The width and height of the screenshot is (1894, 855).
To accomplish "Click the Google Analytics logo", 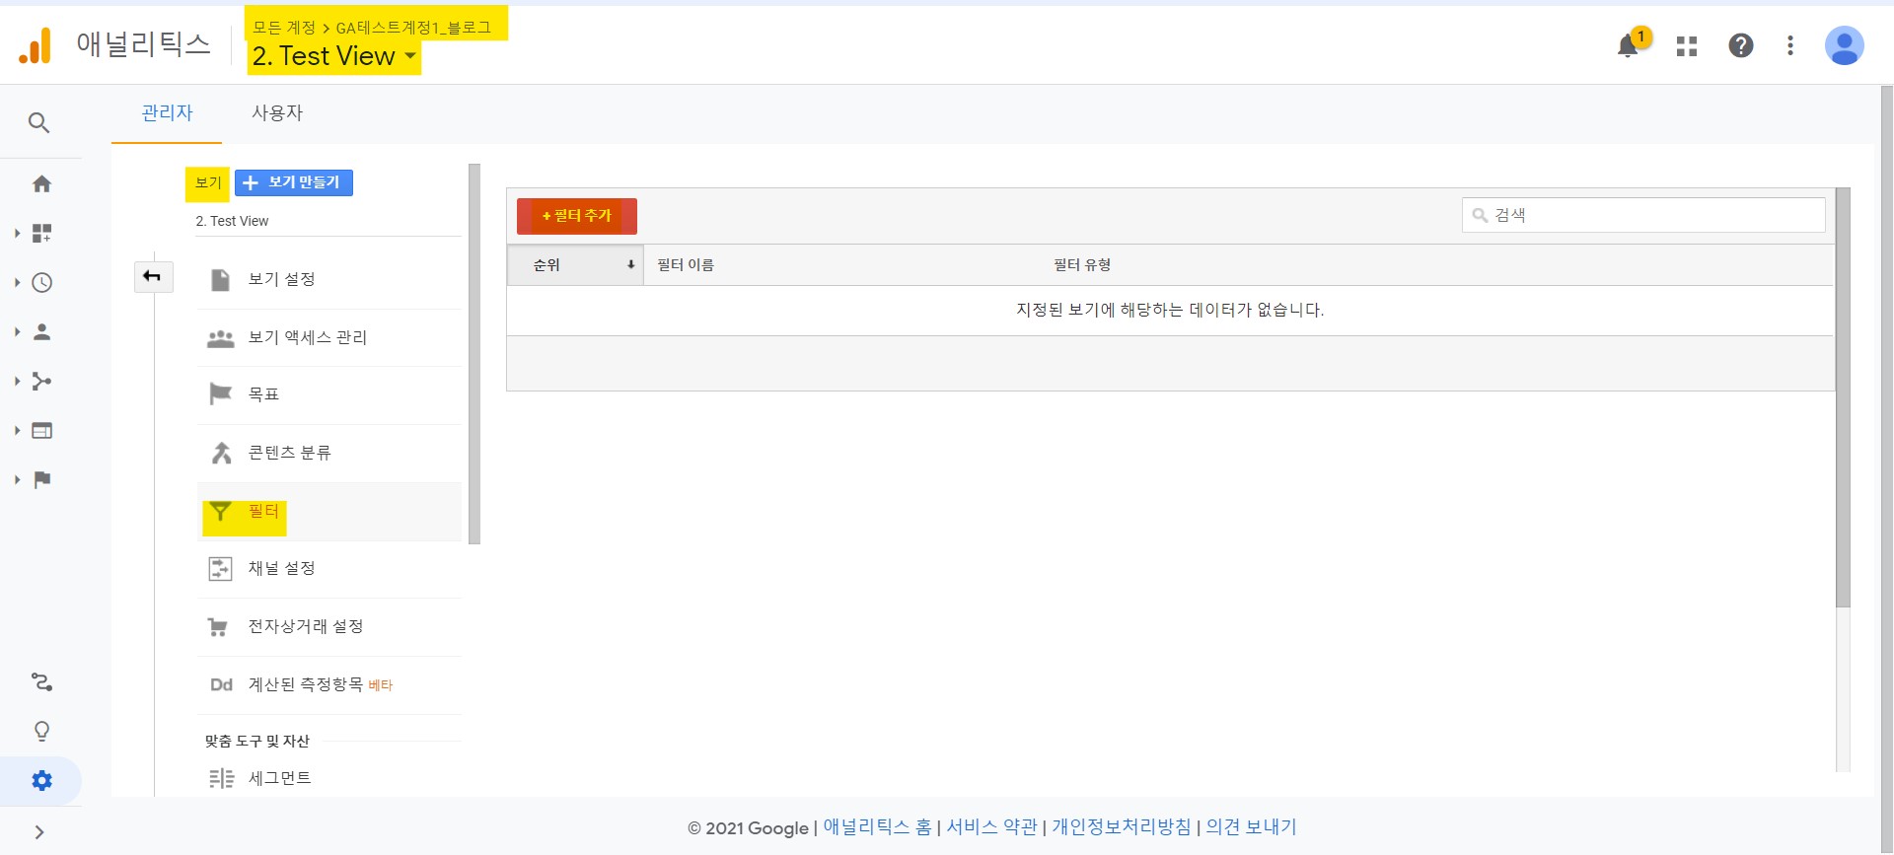I will click(x=36, y=46).
